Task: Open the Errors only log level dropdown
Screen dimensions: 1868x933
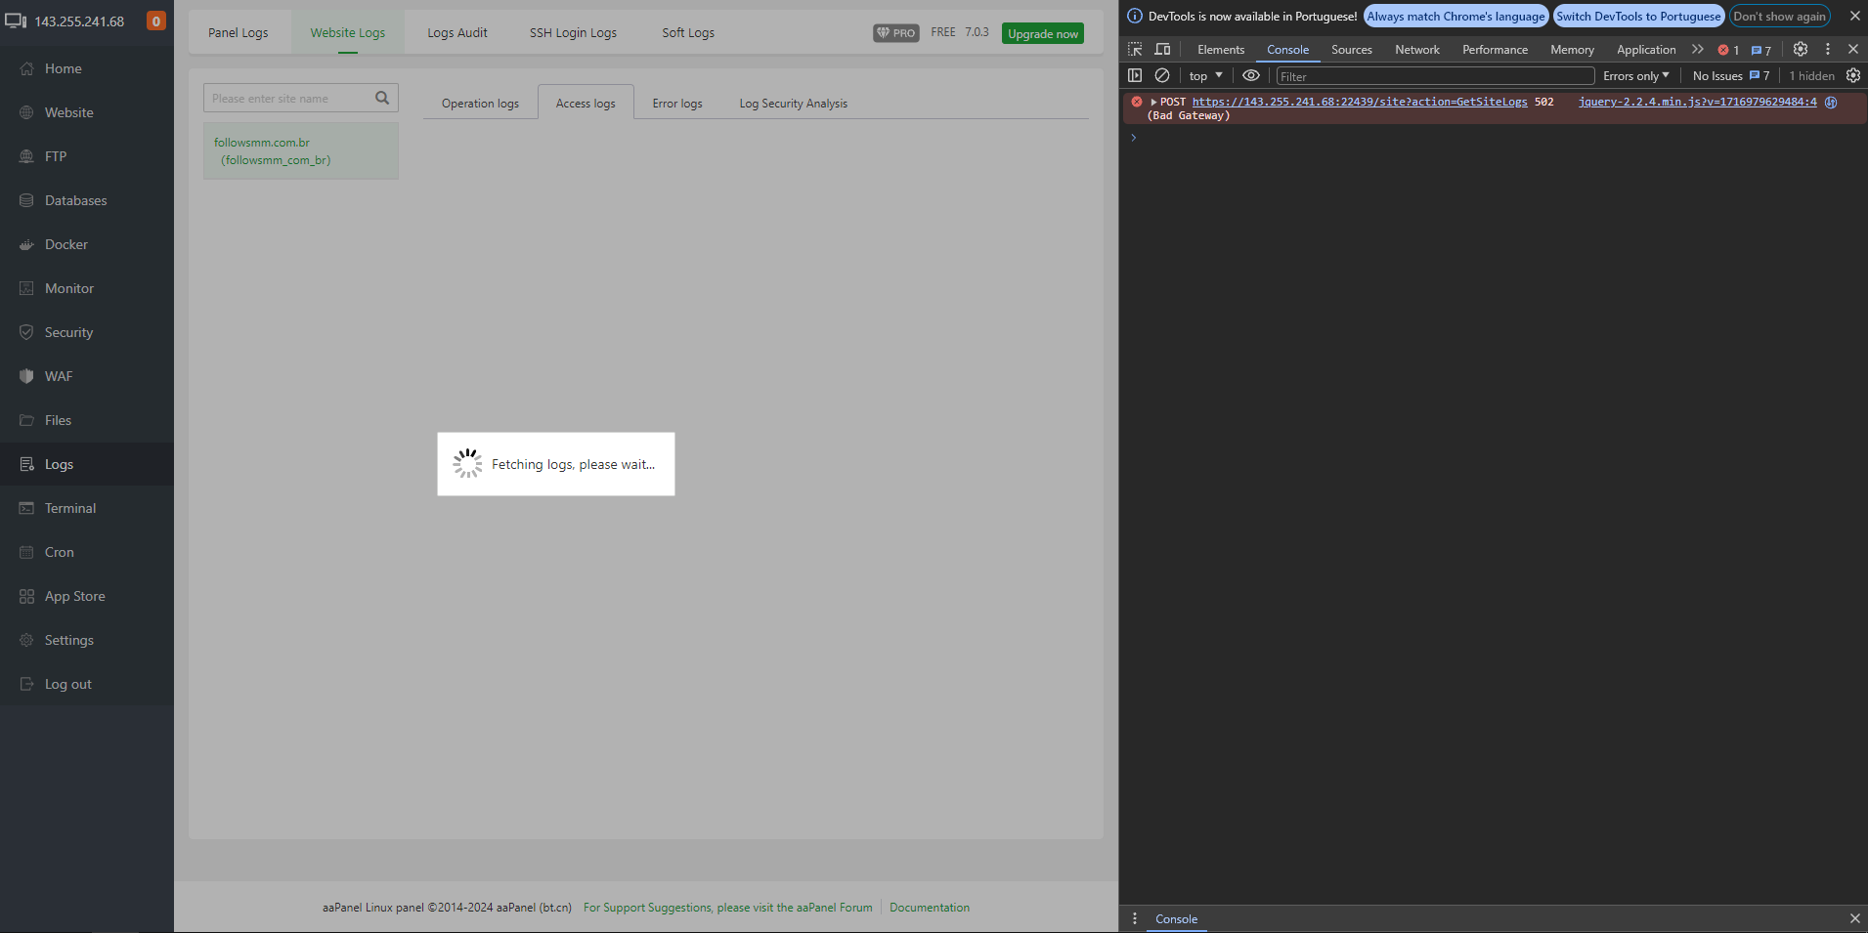Action: pyautogui.click(x=1636, y=75)
